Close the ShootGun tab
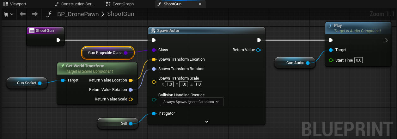Image resolution: width=397 pixels, height=139 pixels. [x=200, y=4]
